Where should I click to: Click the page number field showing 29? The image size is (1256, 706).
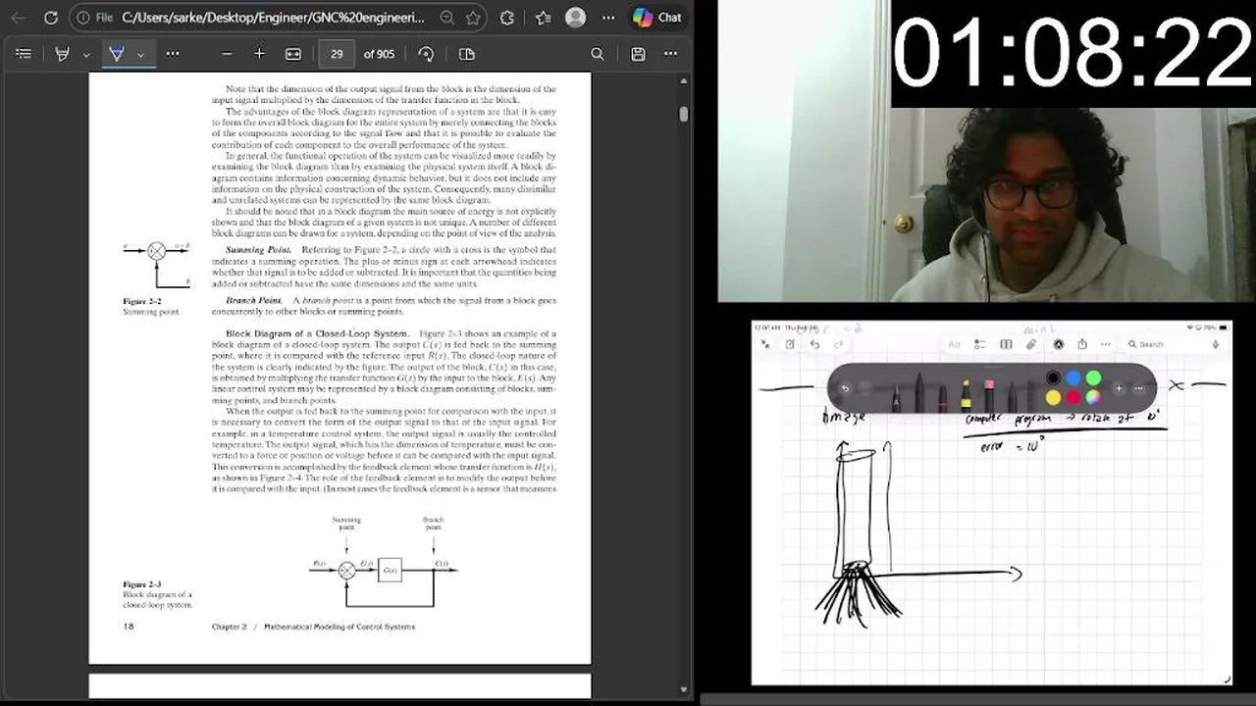(337, 54)
